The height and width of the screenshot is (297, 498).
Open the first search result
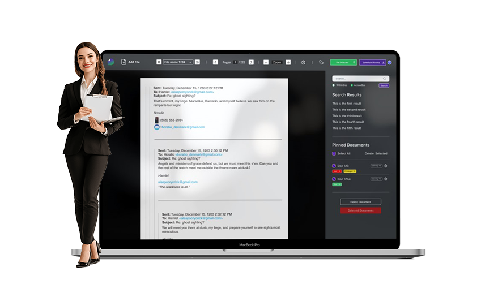click(346, 104)
